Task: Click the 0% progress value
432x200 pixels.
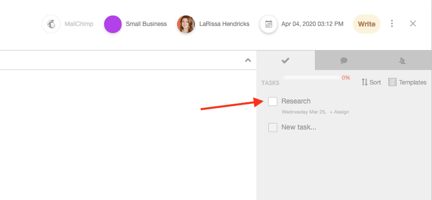Action: point(346,77)
